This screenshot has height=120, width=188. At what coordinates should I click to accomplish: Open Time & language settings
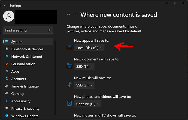[25, 86]
